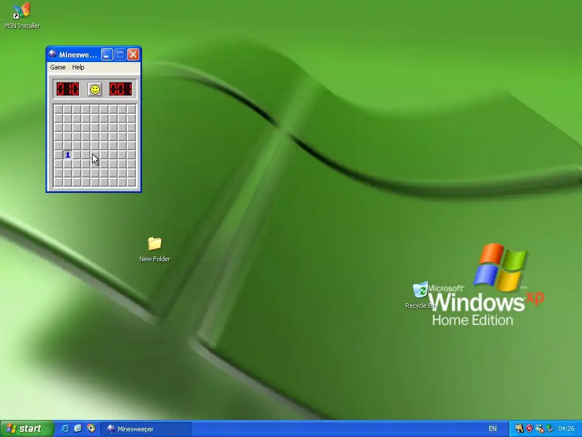Open the Windows start menu

[27, 428]
